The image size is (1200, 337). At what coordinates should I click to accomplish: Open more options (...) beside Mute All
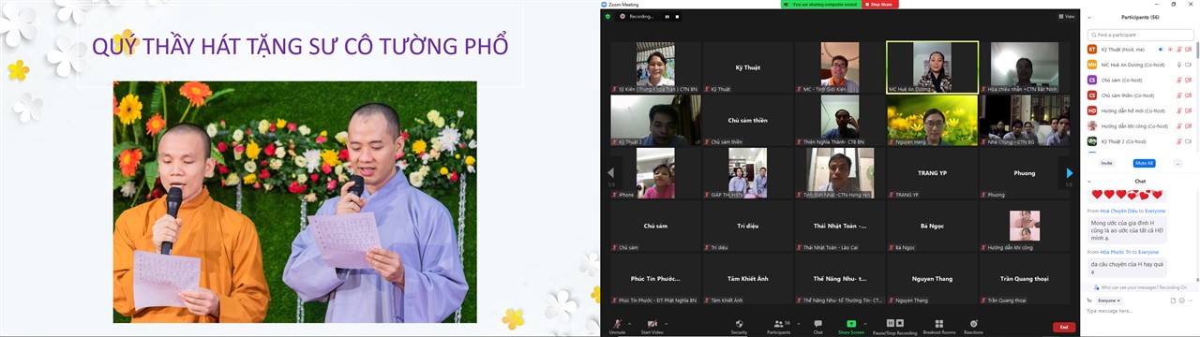click(1177, 163)
